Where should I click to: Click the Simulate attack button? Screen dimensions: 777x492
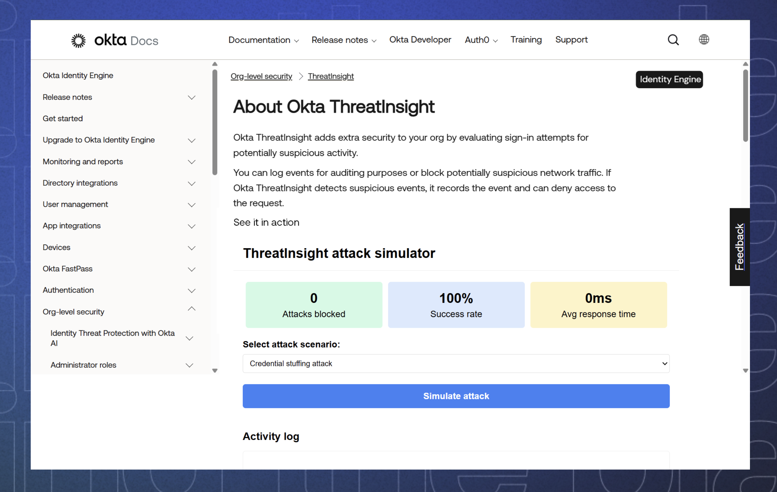456,396
